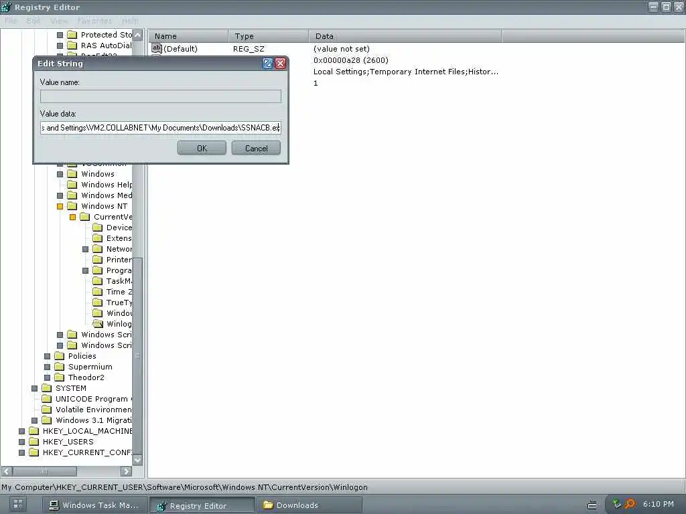686x514 pixels.
Task: Select the Theodor2 key in tree
Action: tap(86, 377)
